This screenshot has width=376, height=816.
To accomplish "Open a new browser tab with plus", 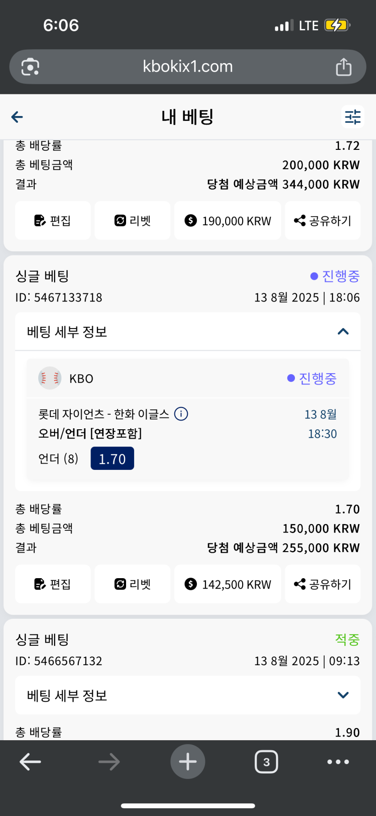I will point(188,761).
